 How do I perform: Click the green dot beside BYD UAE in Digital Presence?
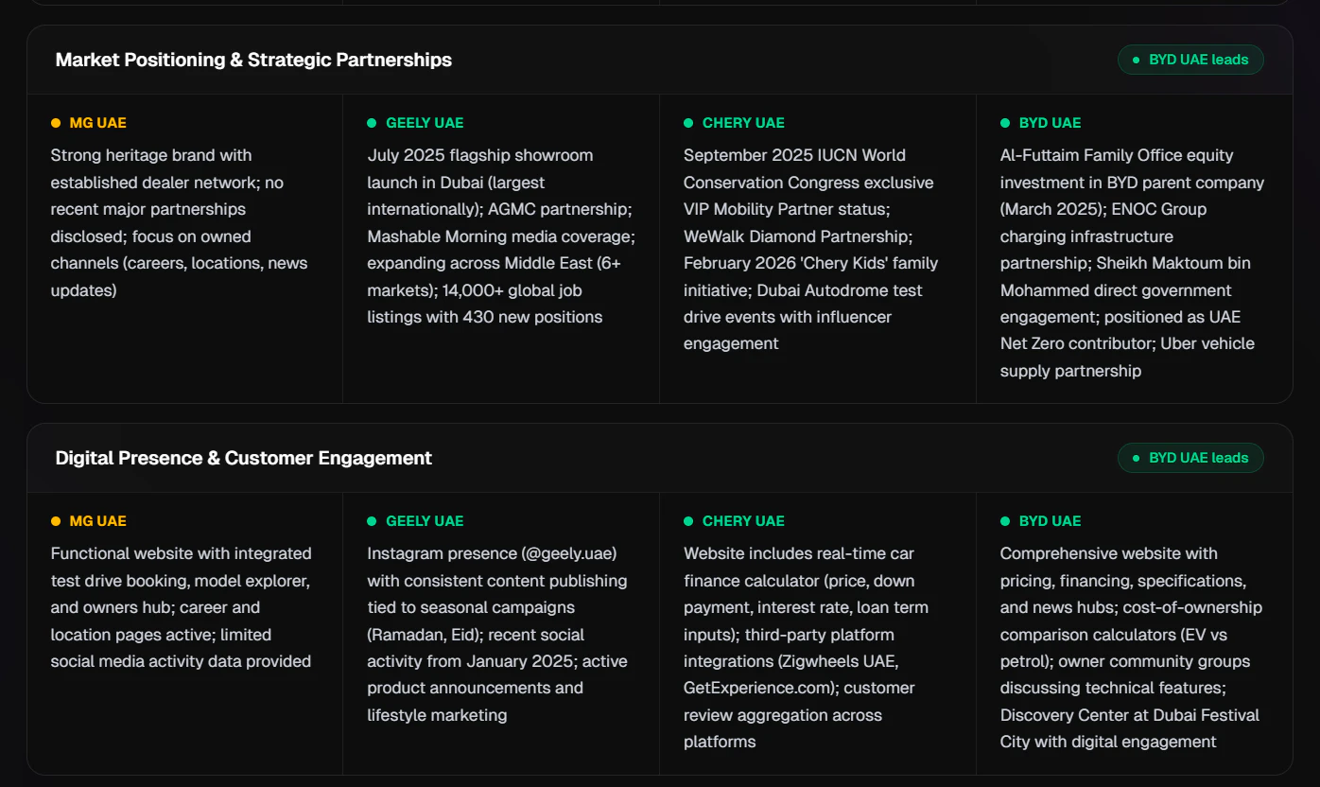pyautogui.click(x=1005, y=521)
